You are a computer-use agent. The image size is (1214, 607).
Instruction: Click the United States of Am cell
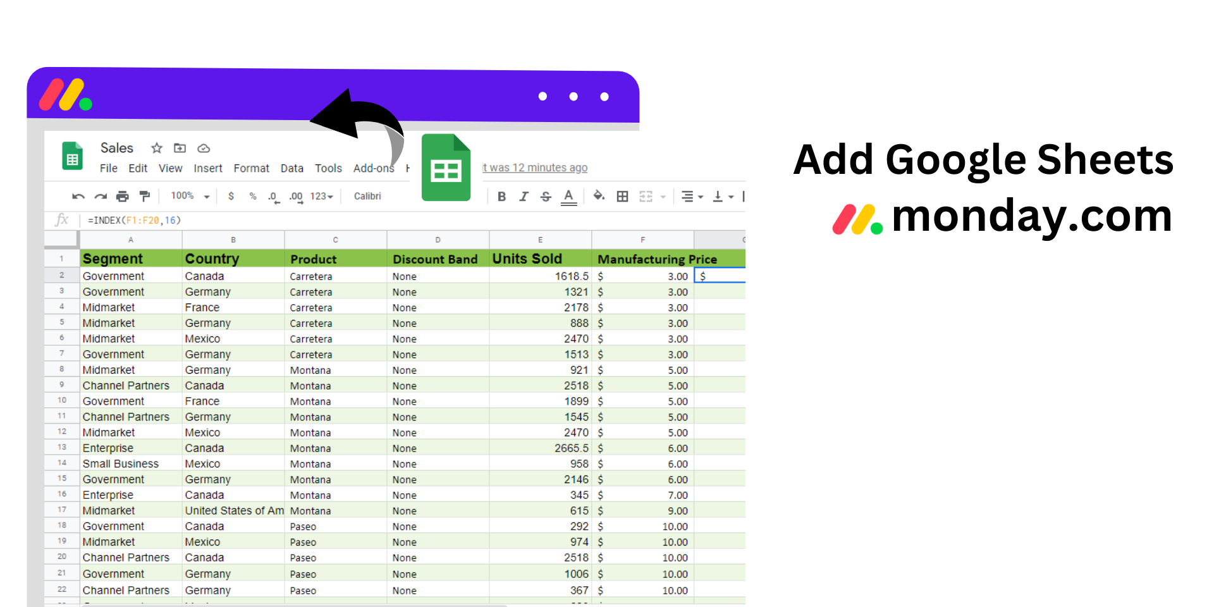(233, 510)
